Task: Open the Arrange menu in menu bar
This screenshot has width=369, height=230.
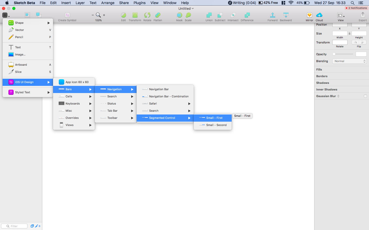Action: tap(108, 3)
